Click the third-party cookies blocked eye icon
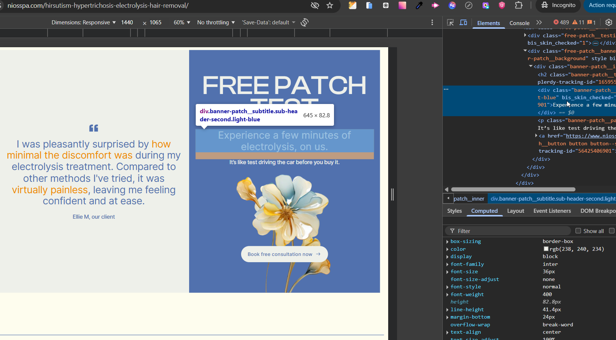The image size is (616, 340). (314, 5)
